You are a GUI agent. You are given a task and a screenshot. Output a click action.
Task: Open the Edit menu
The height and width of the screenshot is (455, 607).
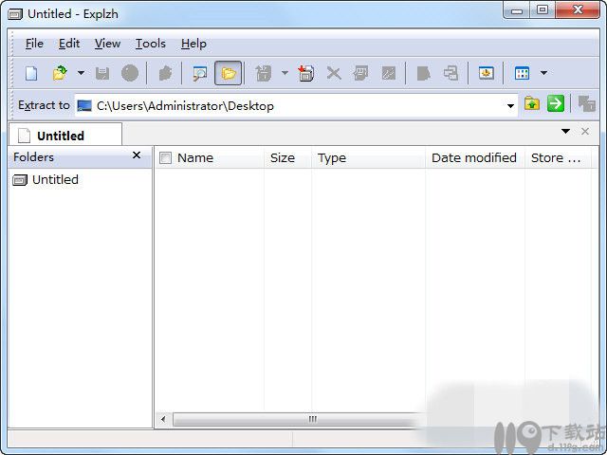tap(69, 44)
